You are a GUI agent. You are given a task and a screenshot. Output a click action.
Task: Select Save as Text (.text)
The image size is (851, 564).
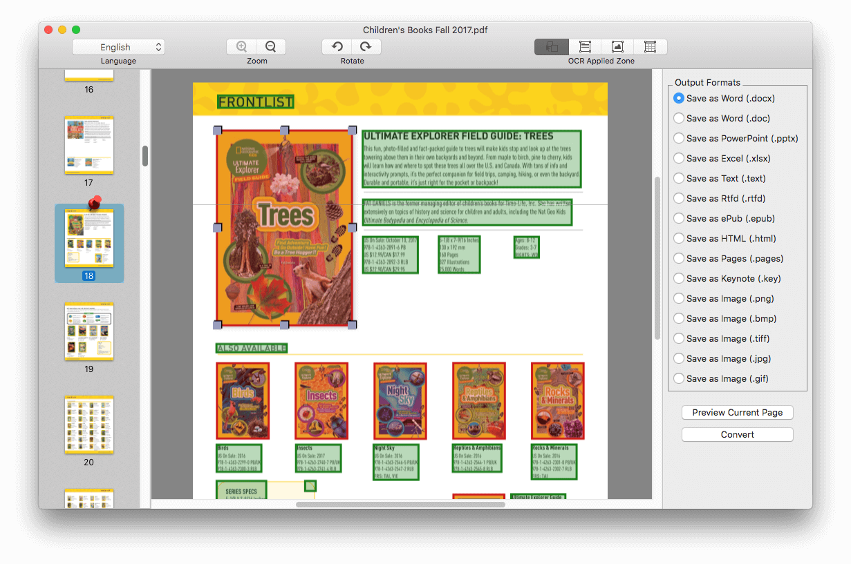coord(720,178)
